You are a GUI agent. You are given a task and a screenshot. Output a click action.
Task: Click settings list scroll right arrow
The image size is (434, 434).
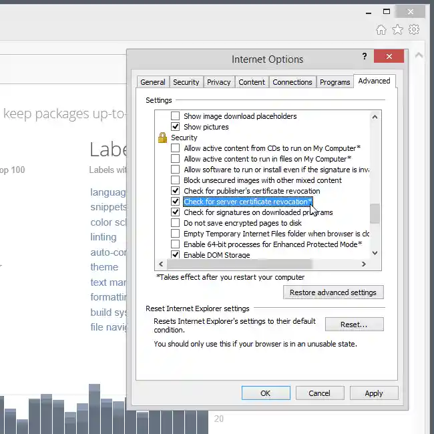[x=364, y=264]
